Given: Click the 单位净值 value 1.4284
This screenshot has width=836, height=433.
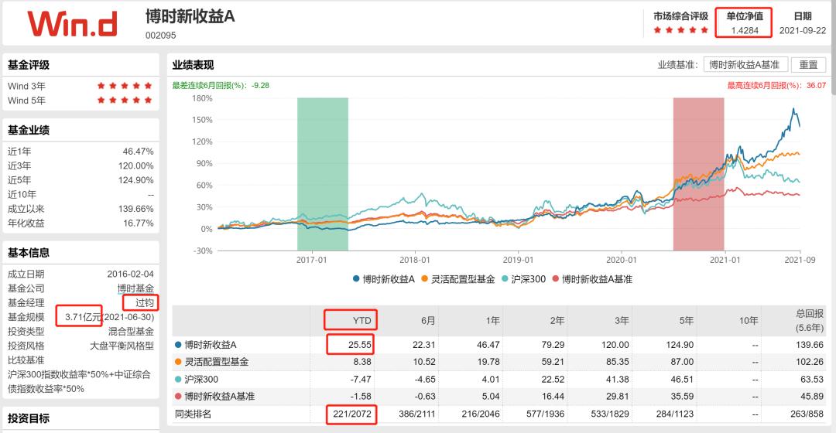Looking at the screenshot, I should point(745,30).
